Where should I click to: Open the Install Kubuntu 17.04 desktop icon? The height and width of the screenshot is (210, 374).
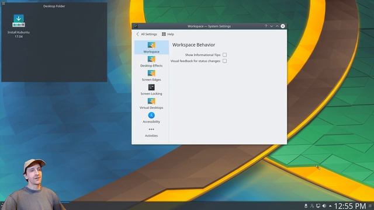point(19,26)
